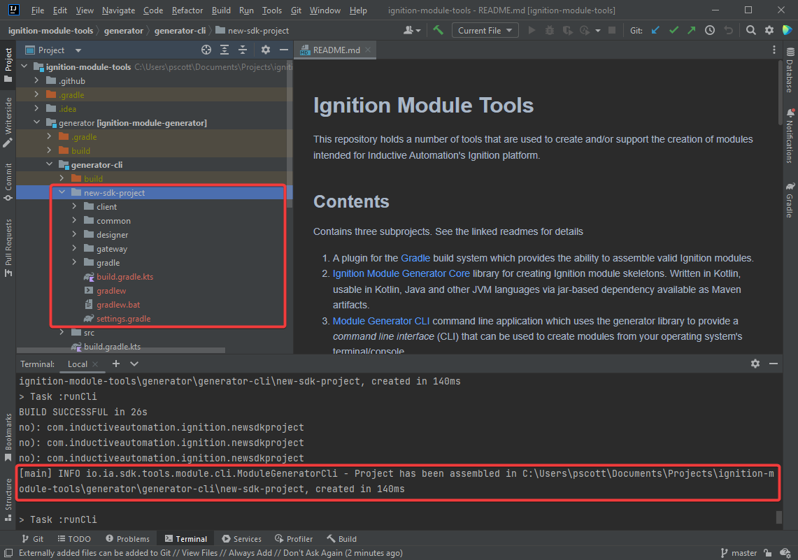Click the Debug bug icon

click(x=550, y=31)
